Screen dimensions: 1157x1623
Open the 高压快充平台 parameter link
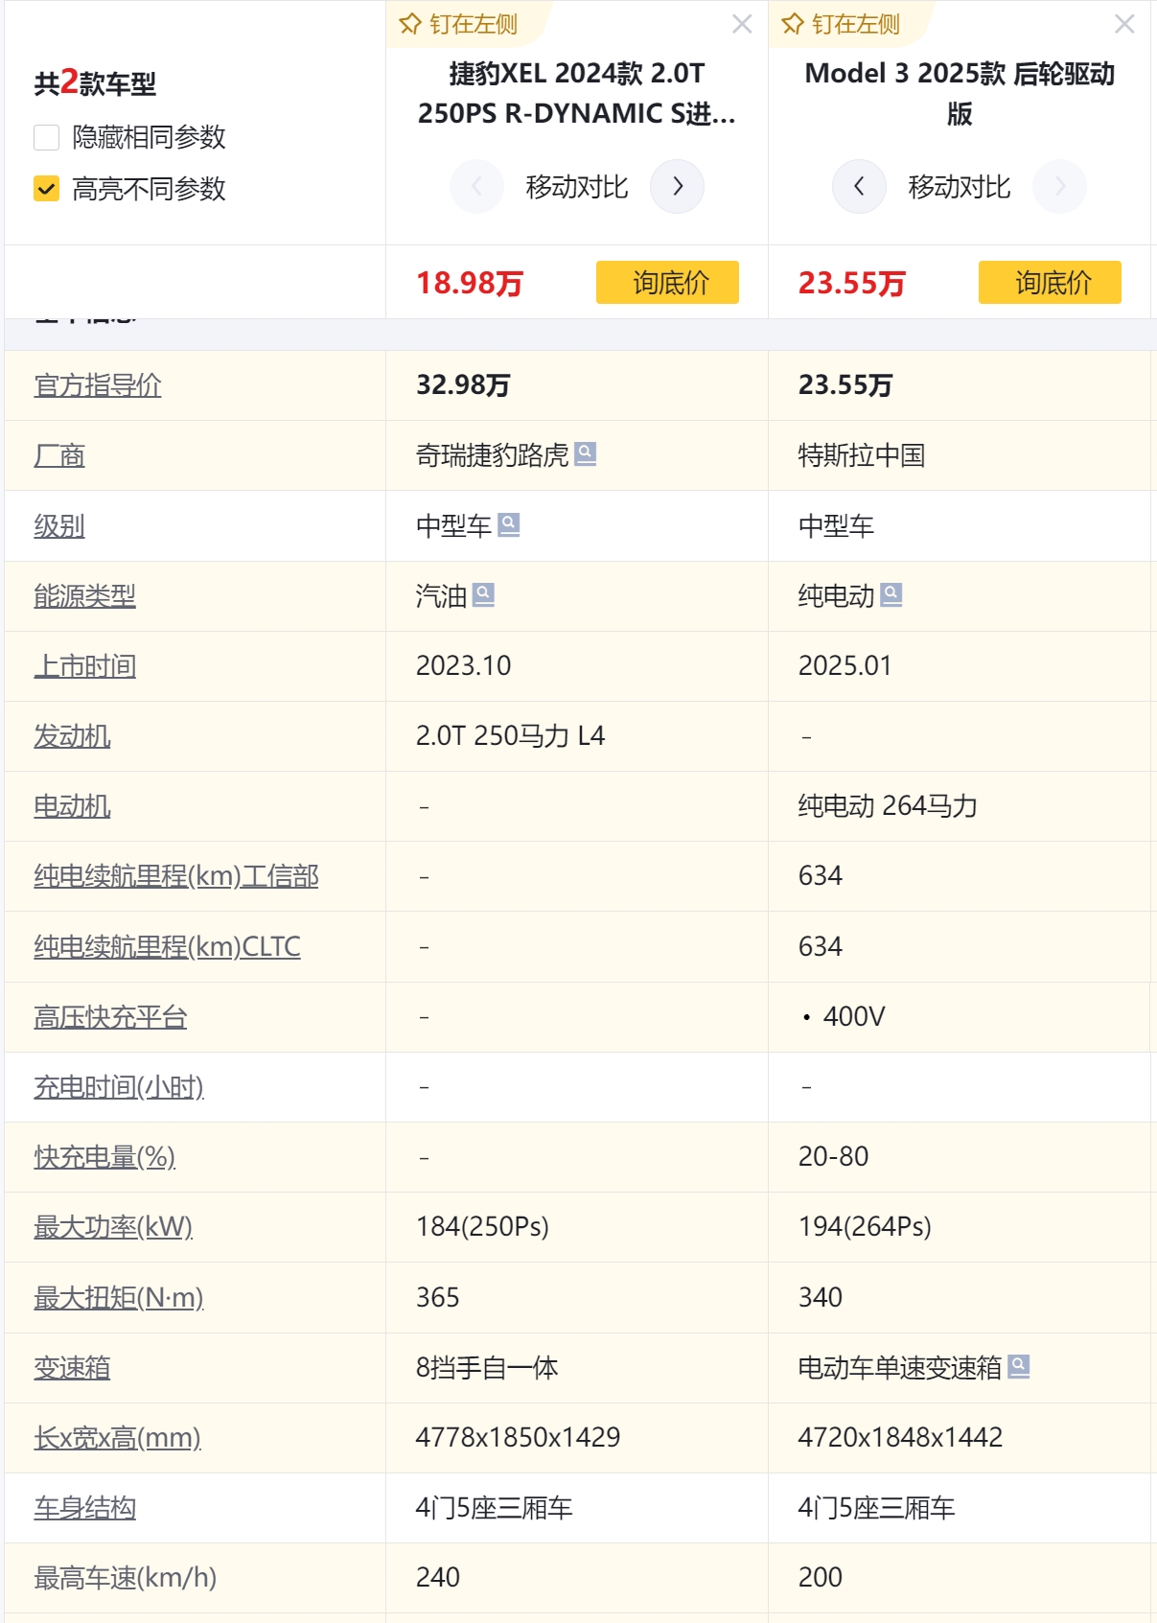click(110, 1016)
